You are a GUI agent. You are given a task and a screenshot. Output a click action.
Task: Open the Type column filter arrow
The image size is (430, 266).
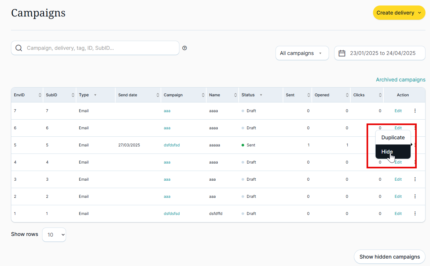(95, 95)
